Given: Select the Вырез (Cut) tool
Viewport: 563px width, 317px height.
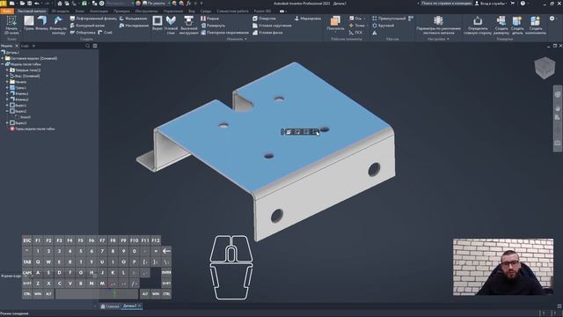Looking at the screenshot, I should pos(157,24).
